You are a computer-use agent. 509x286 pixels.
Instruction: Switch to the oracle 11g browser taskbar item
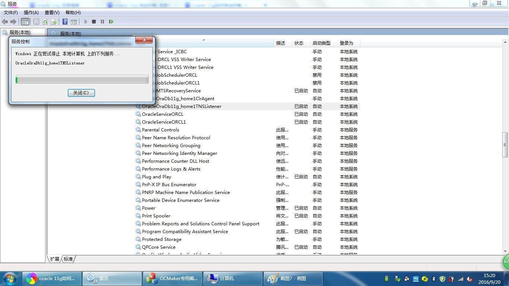click(51, 279)
